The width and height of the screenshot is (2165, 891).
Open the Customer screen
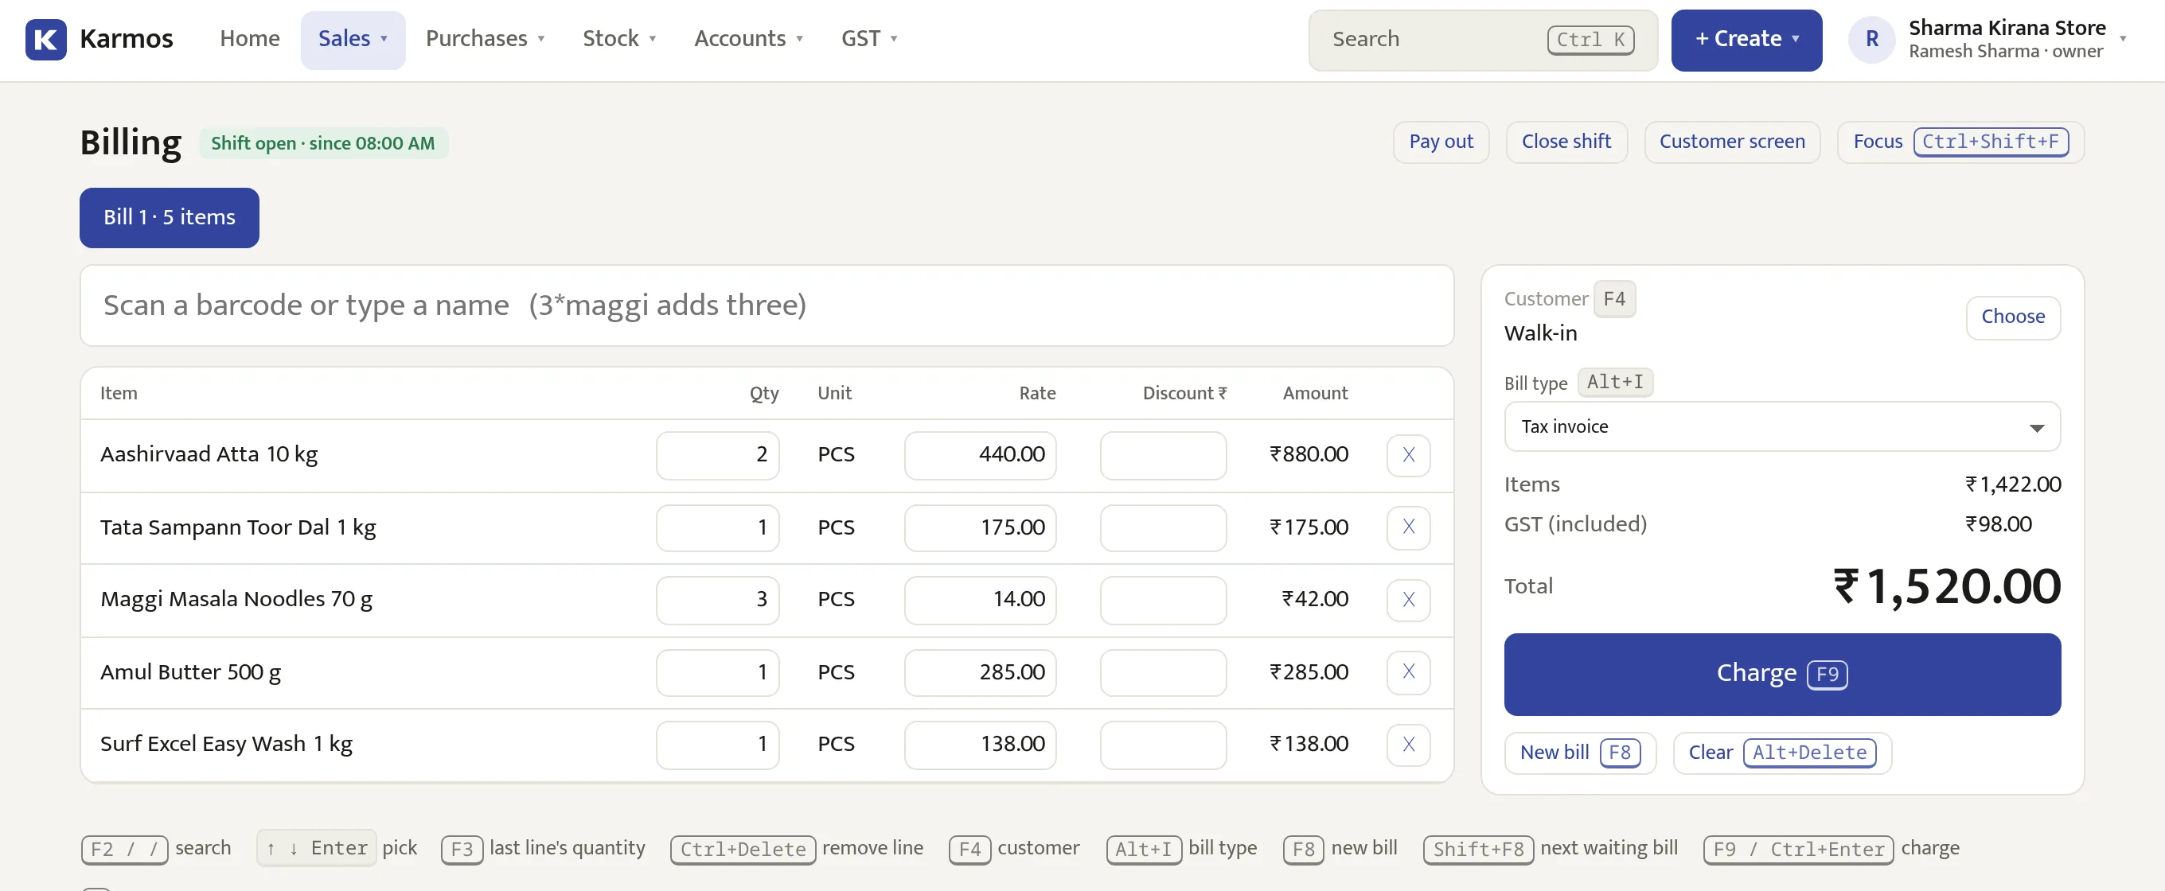point(1731,142)
